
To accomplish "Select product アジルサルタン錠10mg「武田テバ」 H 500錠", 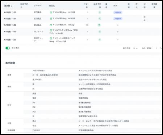I will coord(63,32).
